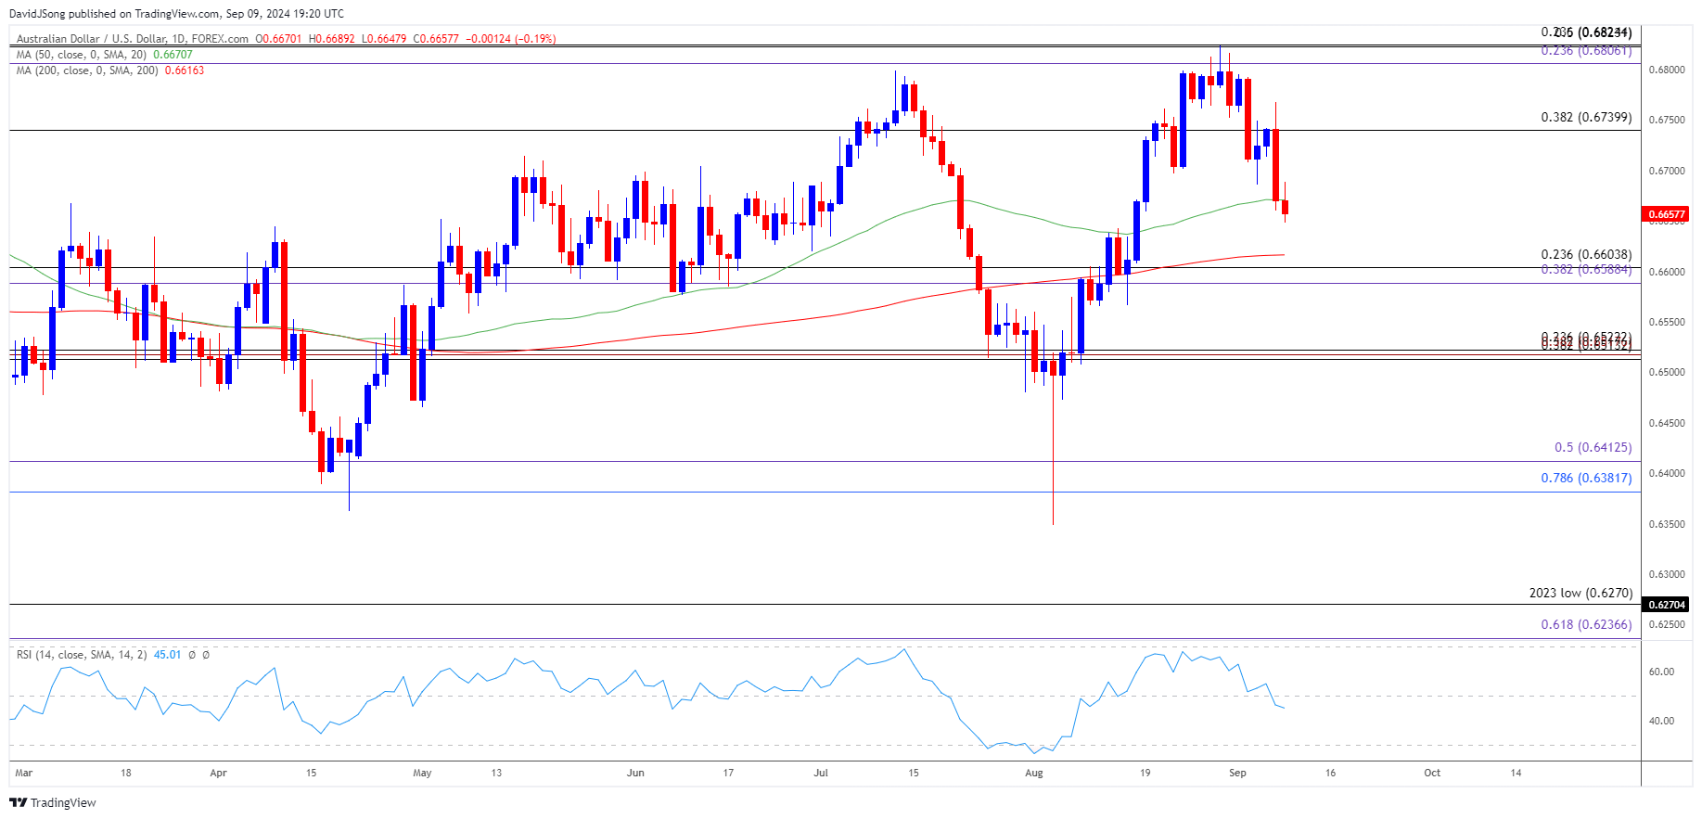Click the close price C0.66577 in legend

436,39
